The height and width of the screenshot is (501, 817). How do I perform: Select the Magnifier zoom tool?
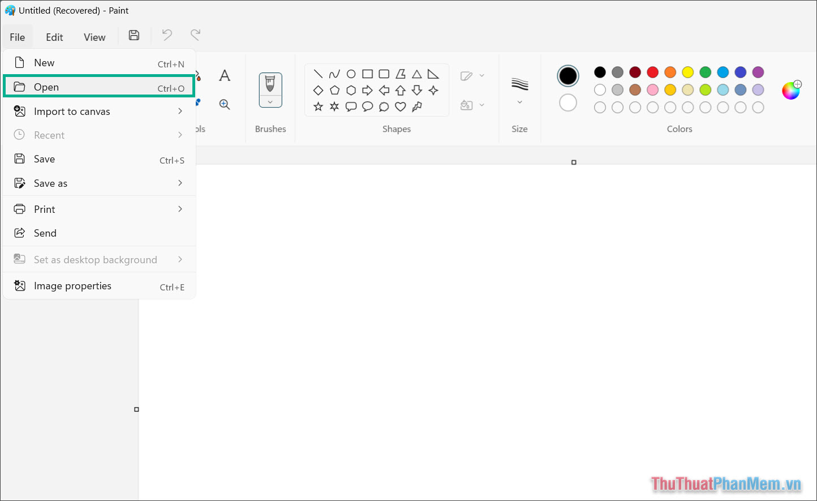tap(225, 105)
